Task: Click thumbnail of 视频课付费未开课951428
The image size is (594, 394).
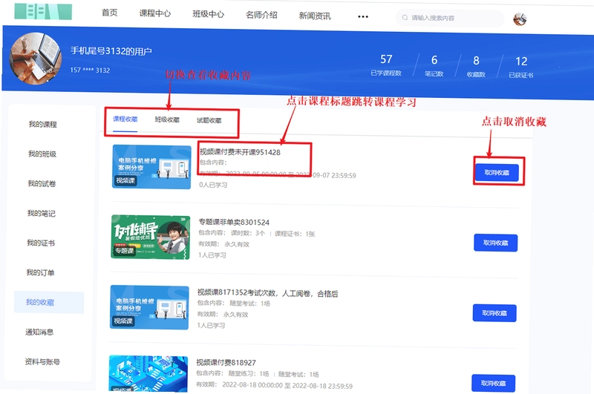Action: 151,166
